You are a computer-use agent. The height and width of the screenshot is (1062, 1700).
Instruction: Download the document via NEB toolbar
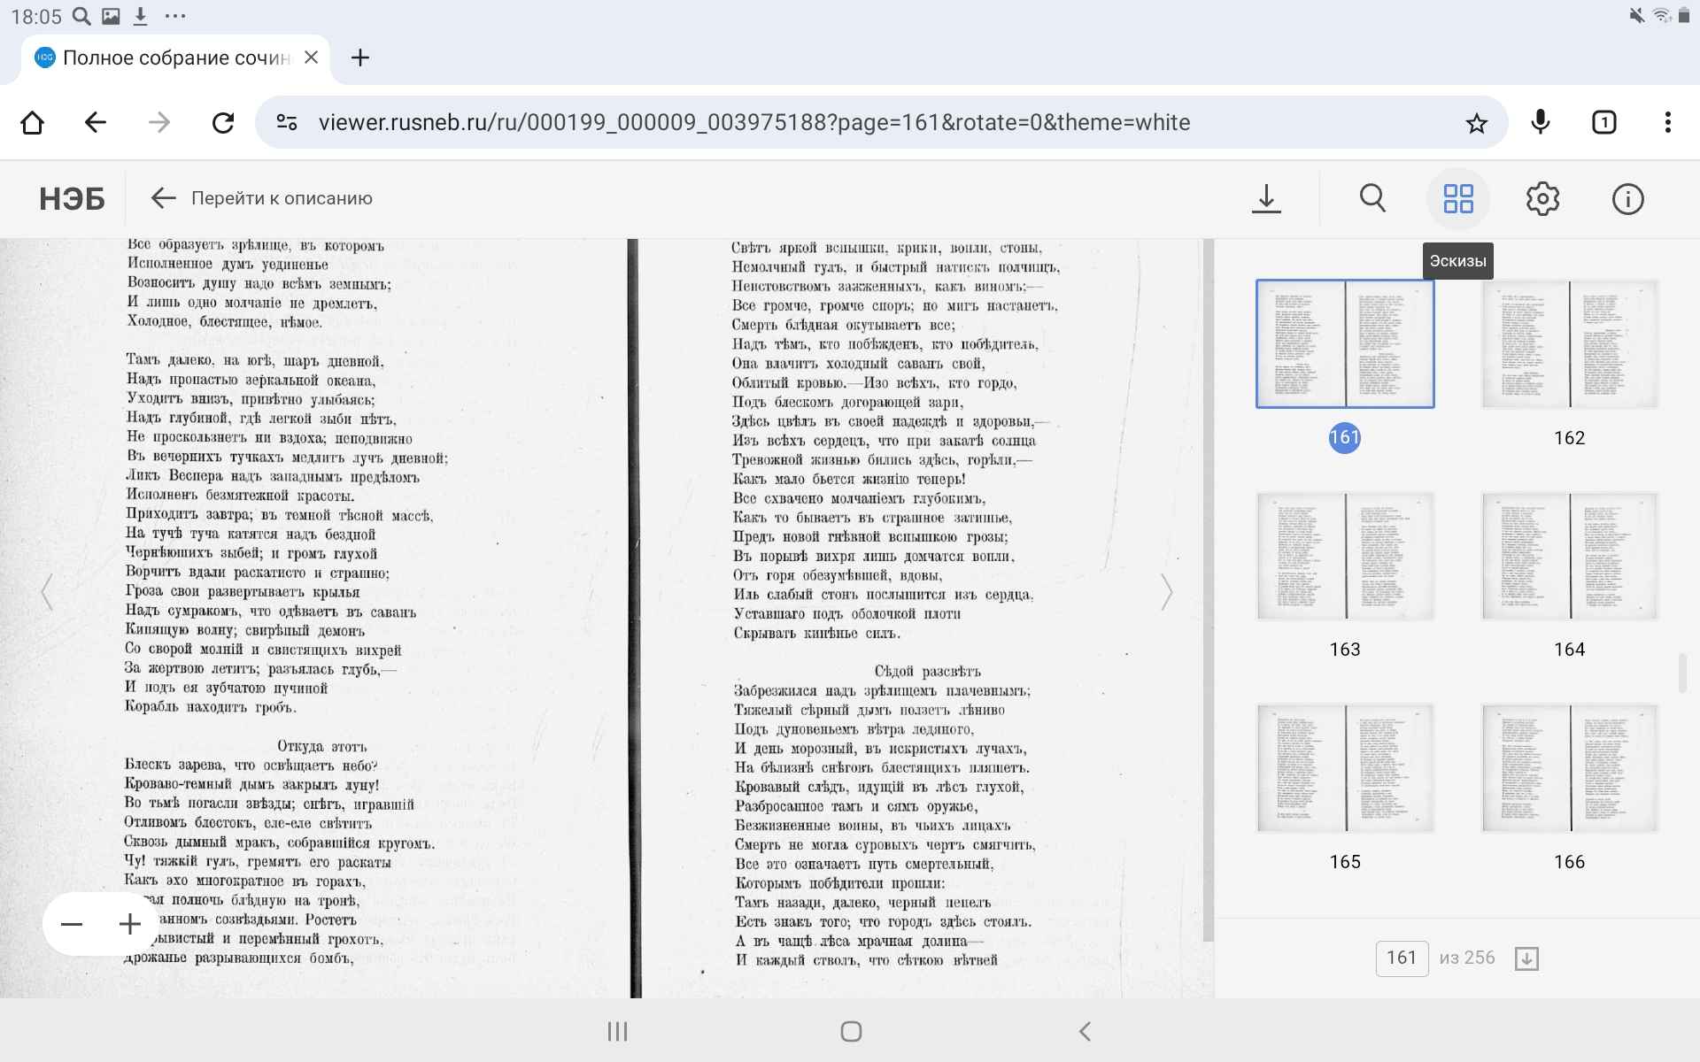(1266, 198)
